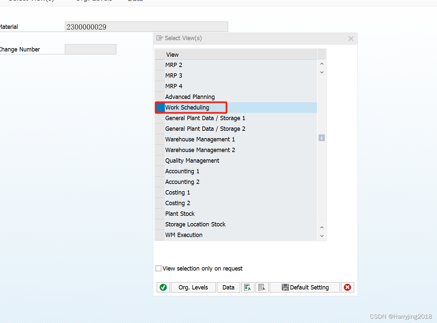Viewport: 437px width, 323px height.
Task: Select the Work Scheduling view text
Action: coord(187,108)
